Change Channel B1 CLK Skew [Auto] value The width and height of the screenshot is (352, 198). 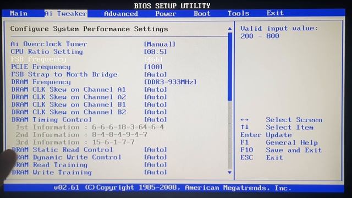tap(155, 105)
